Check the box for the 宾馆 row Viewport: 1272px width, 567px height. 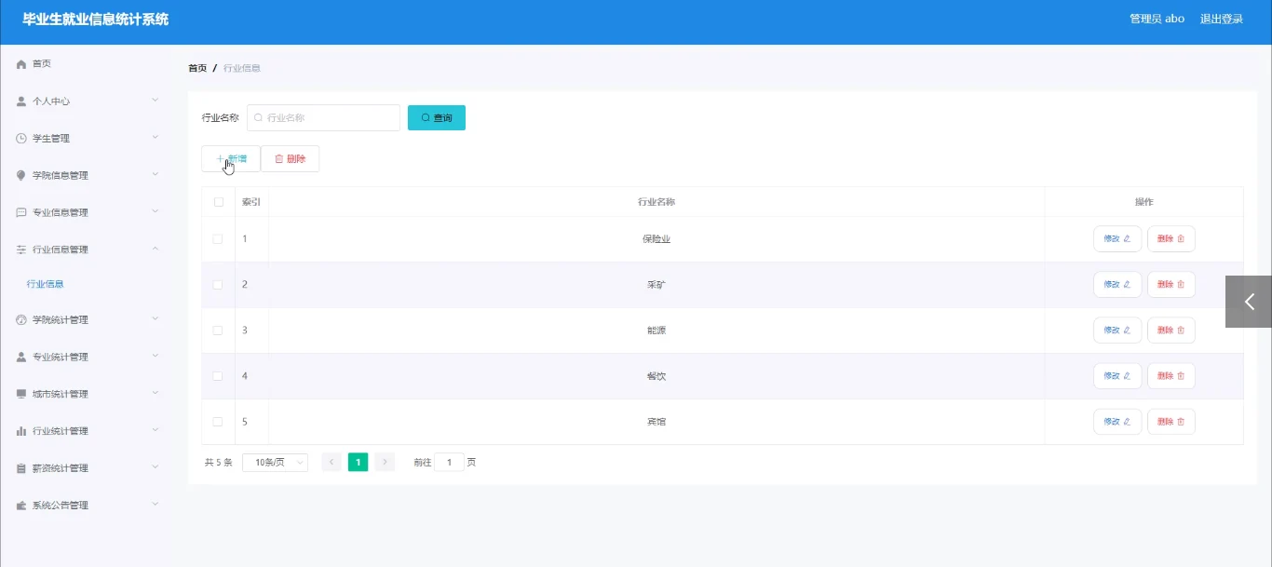click(x=218, y=422)
